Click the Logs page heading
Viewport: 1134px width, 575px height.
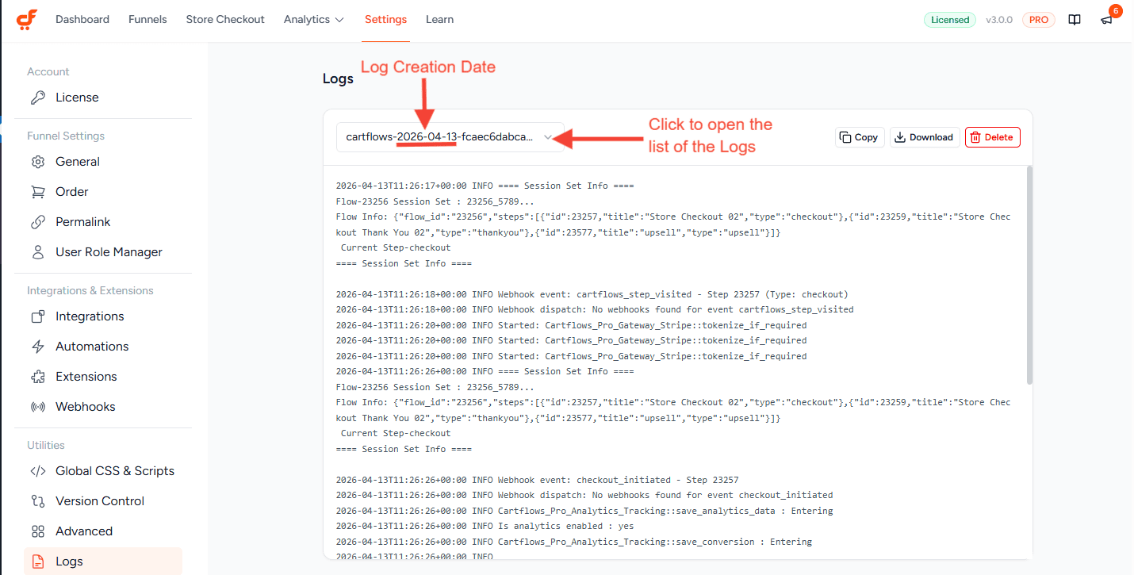click(x=338, y=79)
